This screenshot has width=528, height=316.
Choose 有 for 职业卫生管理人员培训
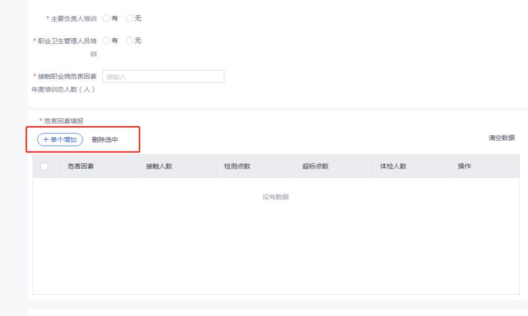tap(106, 41)
